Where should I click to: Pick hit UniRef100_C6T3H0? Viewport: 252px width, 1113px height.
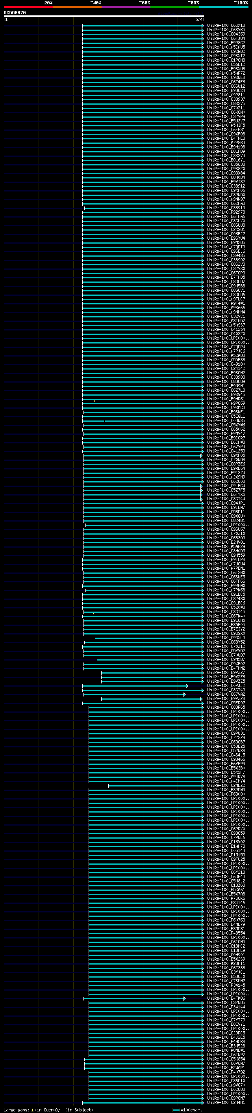226,573
